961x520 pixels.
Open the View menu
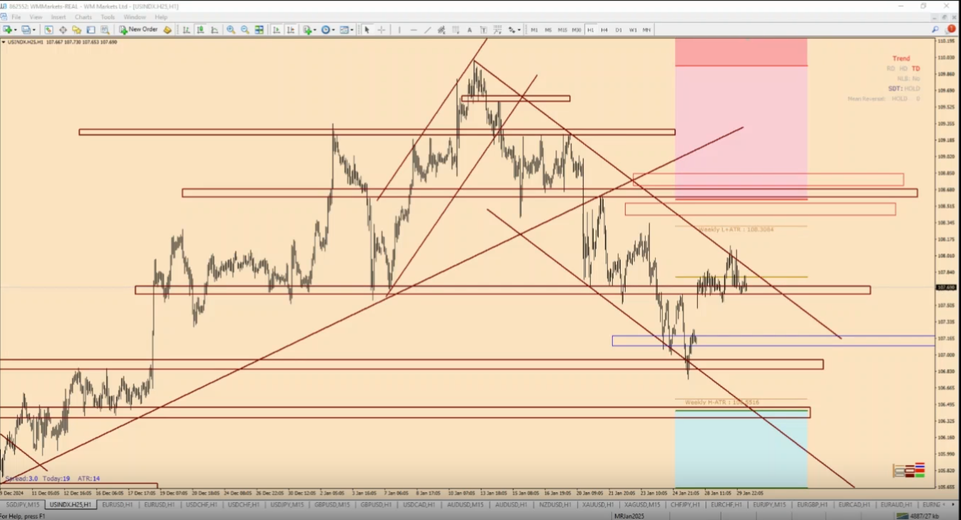(36, 17)
